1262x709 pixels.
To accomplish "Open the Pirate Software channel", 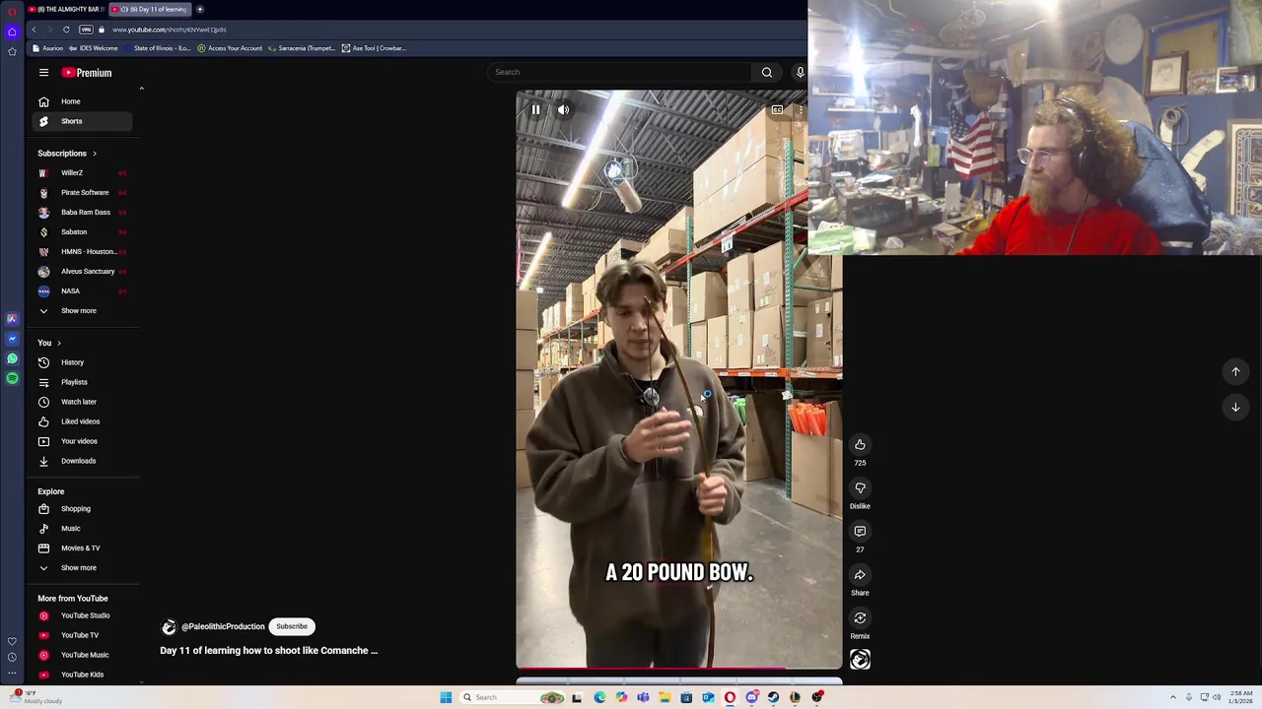I will tap(83, 193).
